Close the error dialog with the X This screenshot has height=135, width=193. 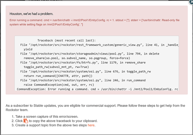(190, 1)
